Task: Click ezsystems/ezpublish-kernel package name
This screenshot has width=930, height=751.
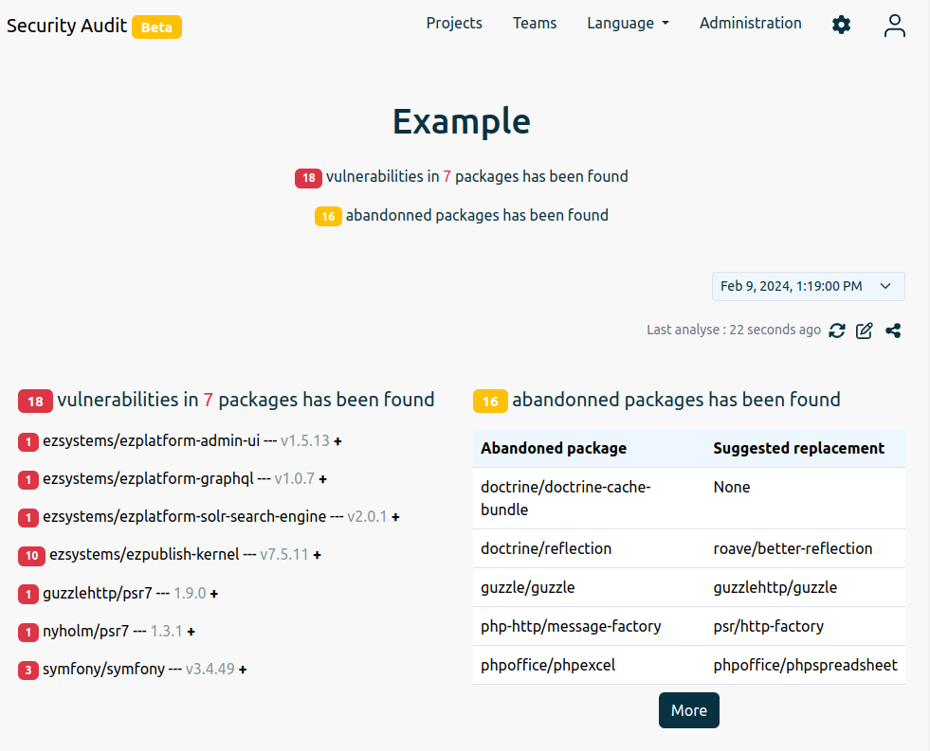Action: 144,554
